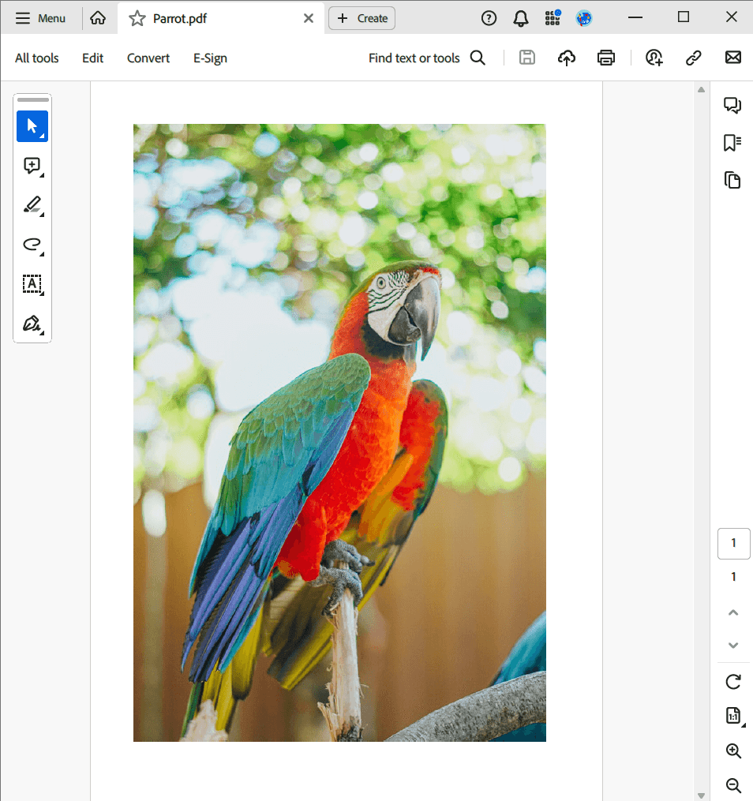Screen dimensions: 753x801
Task: Zoom in on the page
Action: 732,750
